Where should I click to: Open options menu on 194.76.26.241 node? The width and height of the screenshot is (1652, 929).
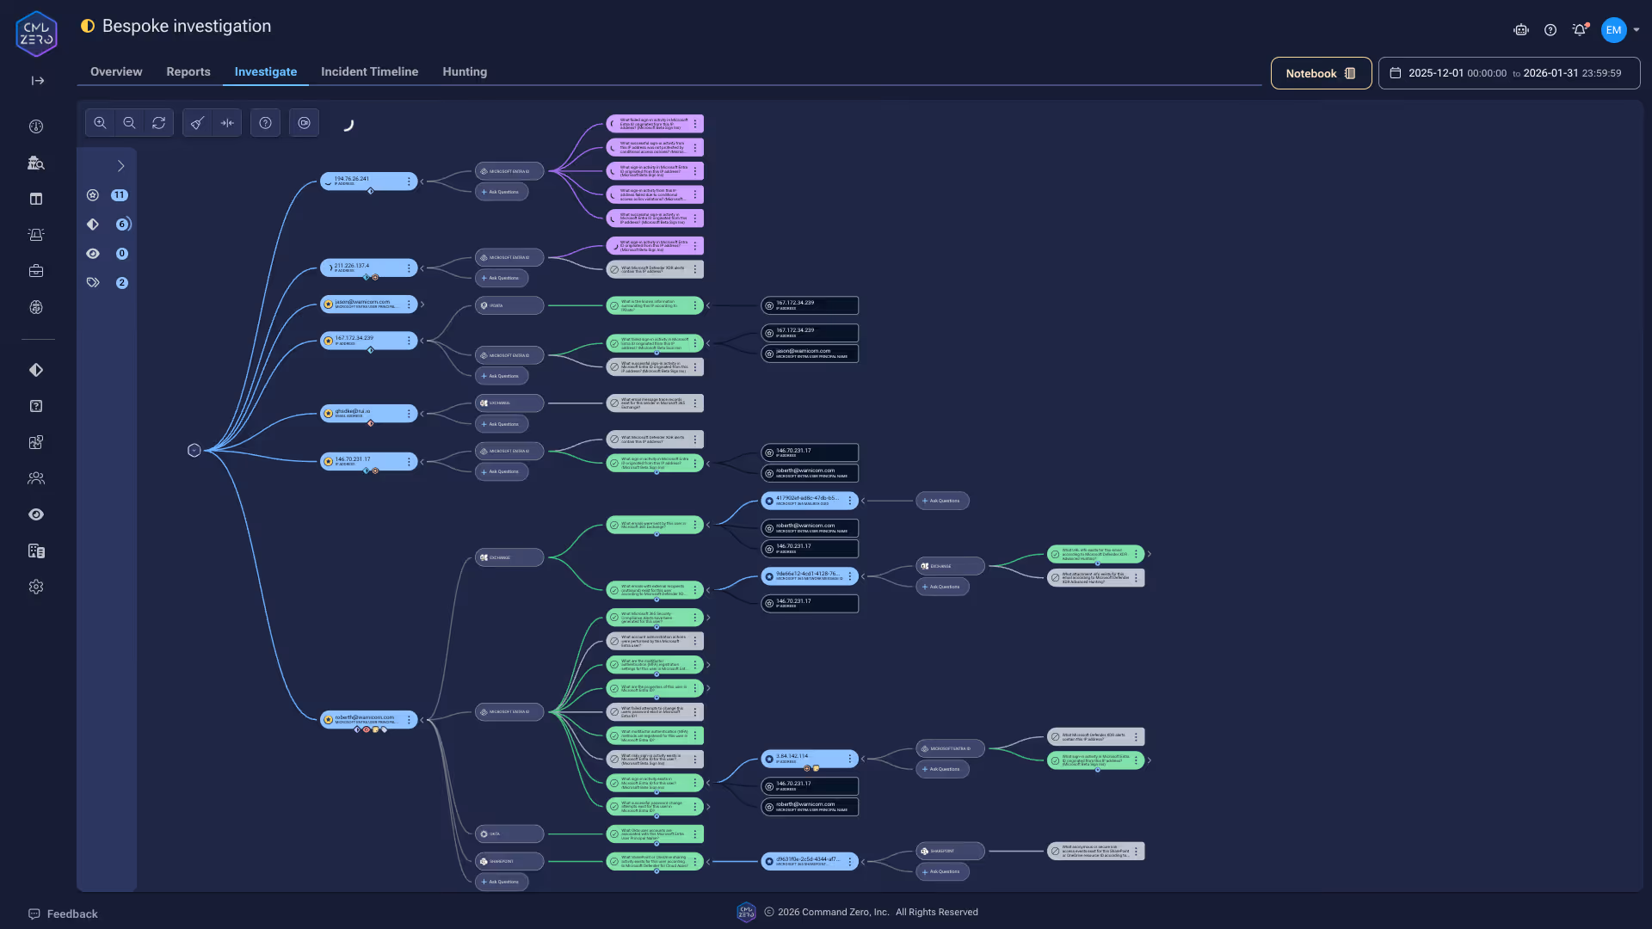tap(409, 181)
